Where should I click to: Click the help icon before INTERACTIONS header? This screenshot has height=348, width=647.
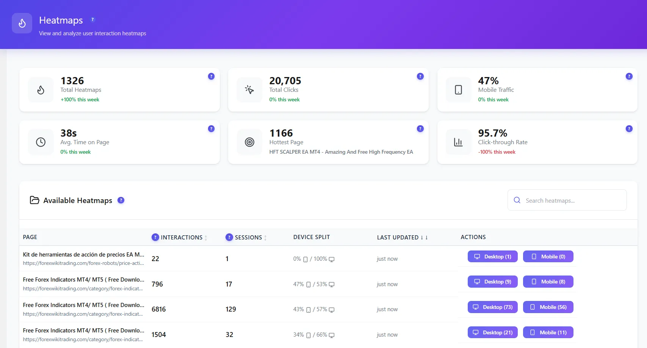(x=155, y=237)
